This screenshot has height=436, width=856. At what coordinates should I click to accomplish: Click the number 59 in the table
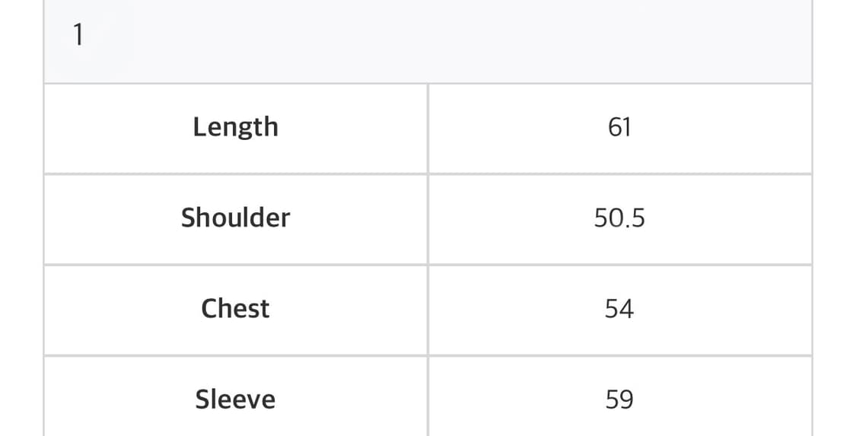[619, 399]
